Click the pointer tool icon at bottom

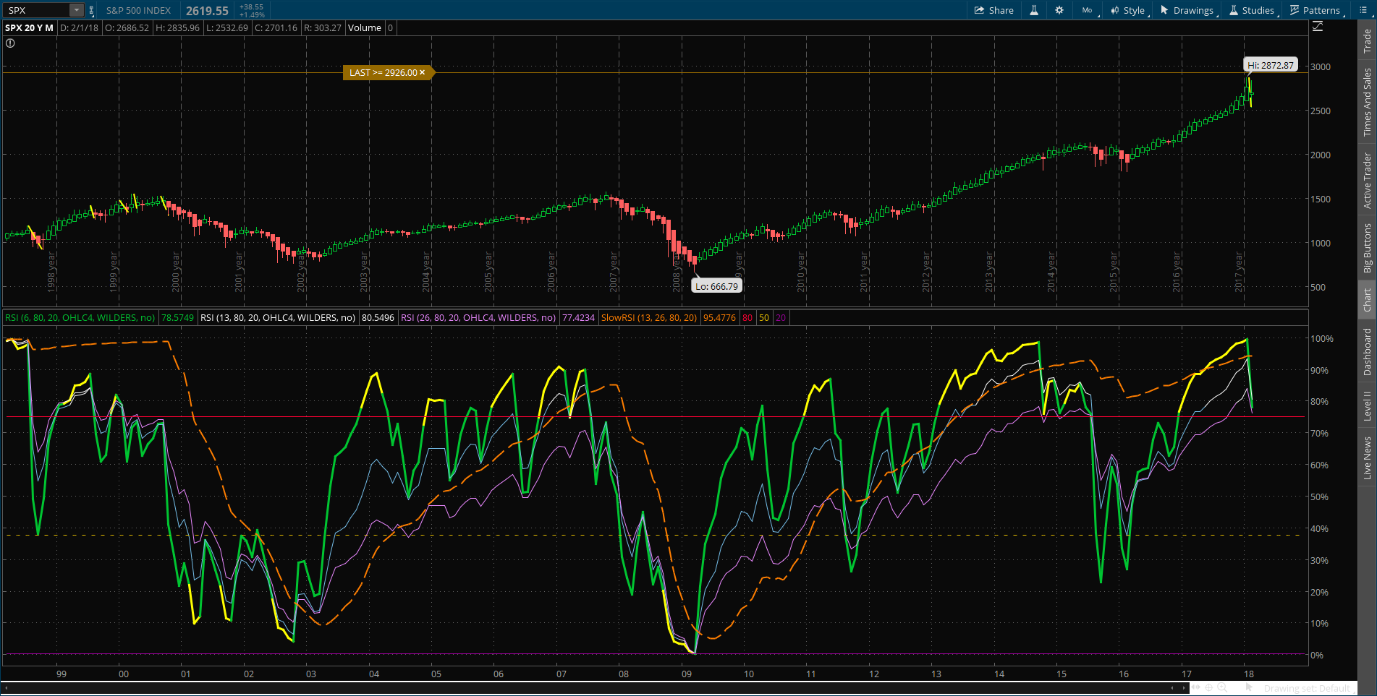1249,687
